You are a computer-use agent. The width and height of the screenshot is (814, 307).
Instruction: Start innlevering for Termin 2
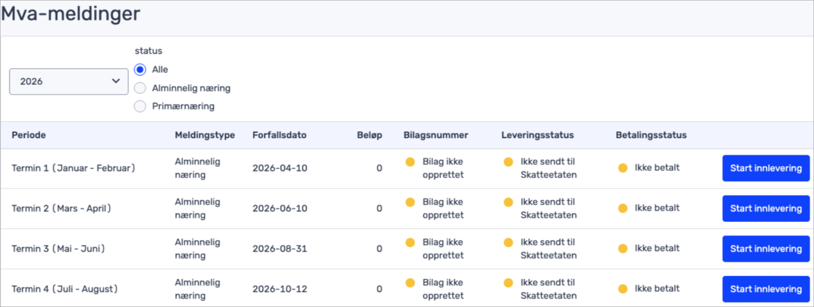pos(766,209)
